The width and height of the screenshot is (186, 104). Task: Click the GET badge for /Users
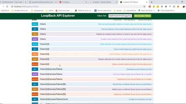click(35, 29)
